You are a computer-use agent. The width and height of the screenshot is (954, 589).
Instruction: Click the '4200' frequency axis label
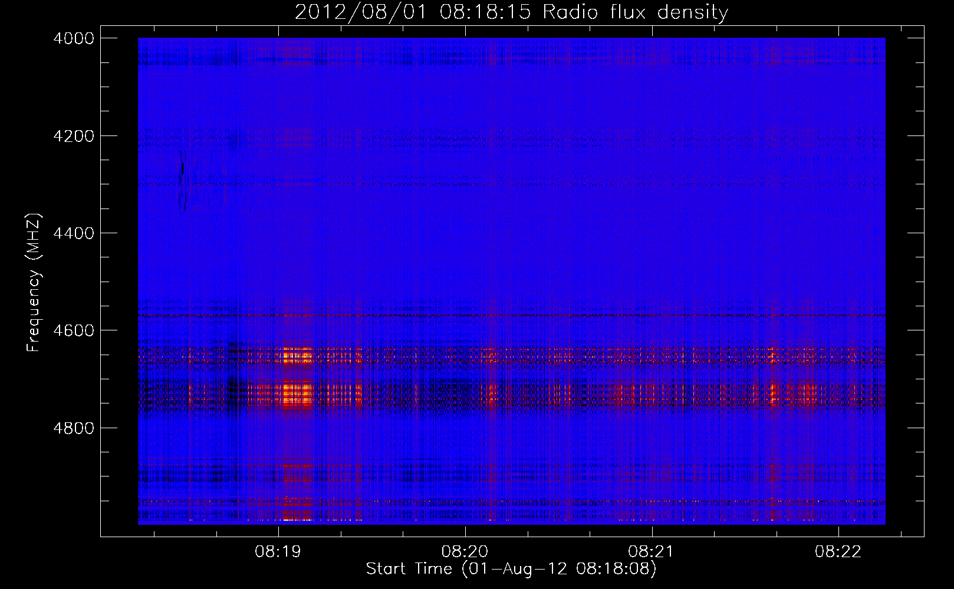tap(74, 136)
